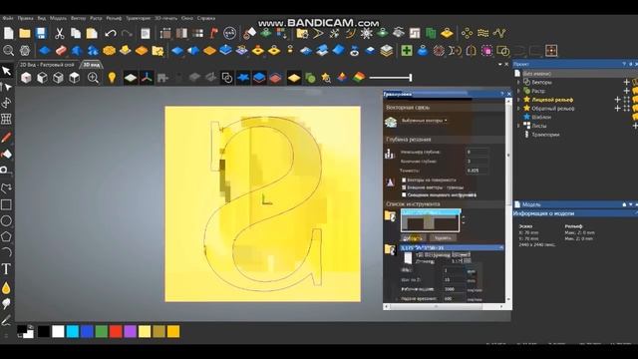The width and height of the screenshot is (638, 359).
Task: Click the scissors Cut icon
Action: tap(60, 33)
